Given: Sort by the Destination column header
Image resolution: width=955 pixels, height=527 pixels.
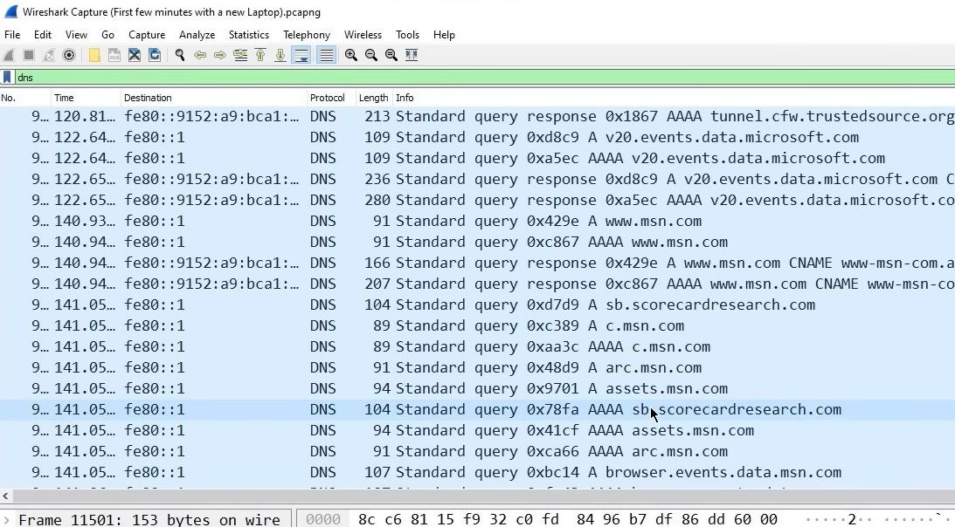Looking at the screenshot, I should [x=214, y=98].
